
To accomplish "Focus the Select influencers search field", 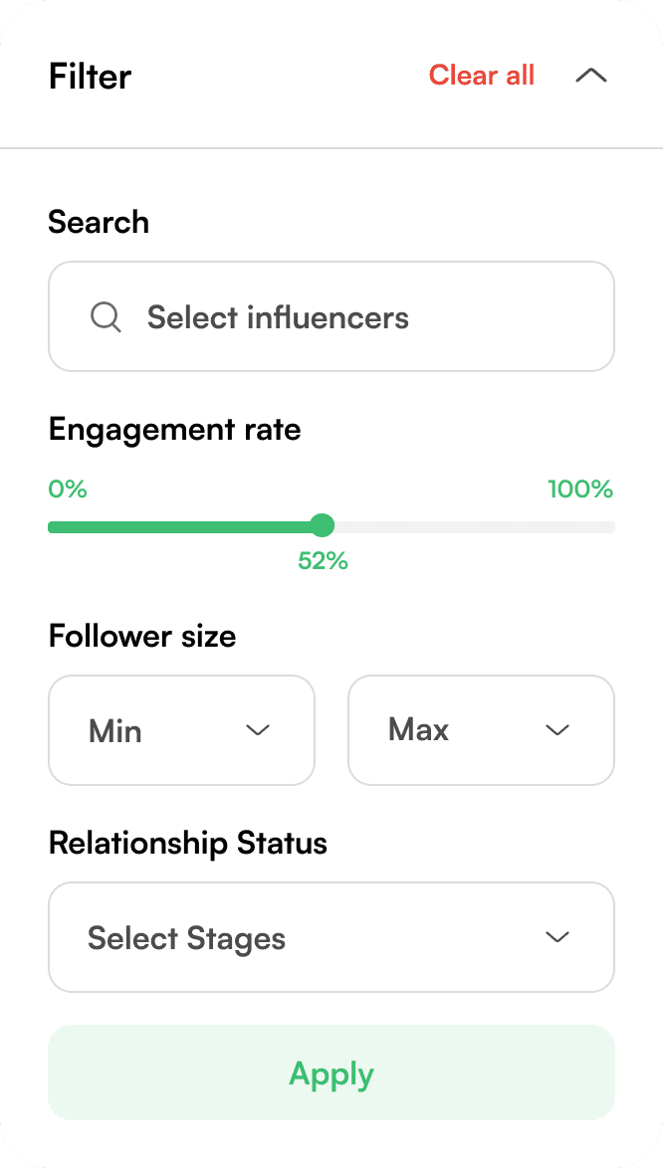I will 331,316.
